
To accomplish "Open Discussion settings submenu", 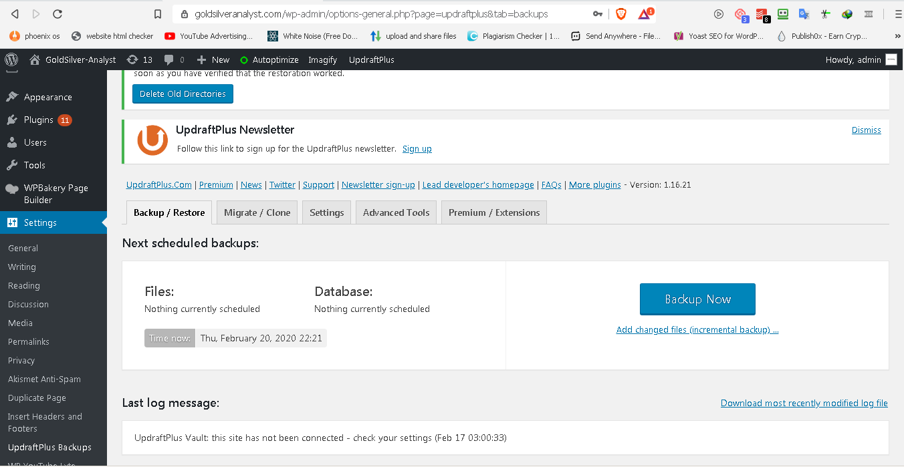I will (28, 304).
